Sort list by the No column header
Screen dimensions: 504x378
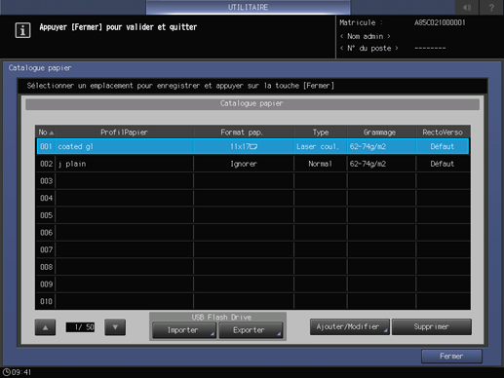click(x=46, y=132)
